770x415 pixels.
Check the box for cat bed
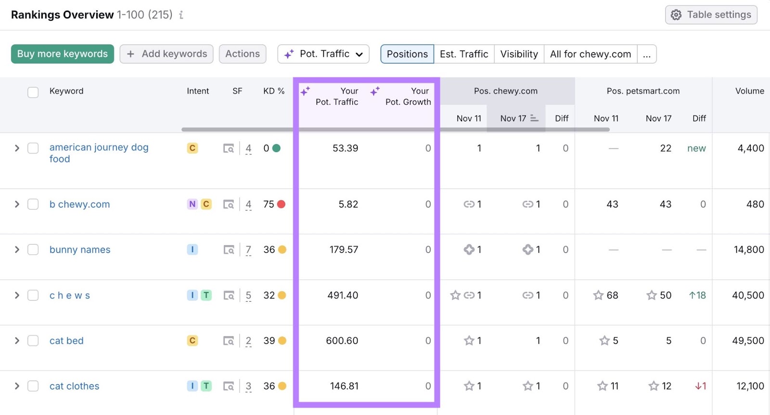(33, 340)
